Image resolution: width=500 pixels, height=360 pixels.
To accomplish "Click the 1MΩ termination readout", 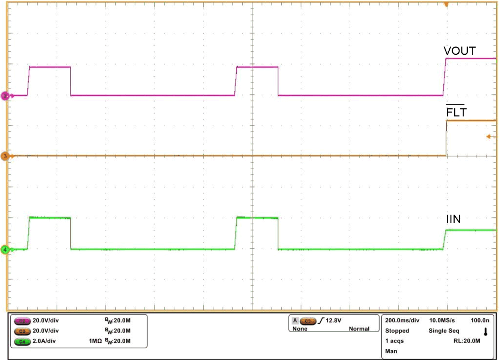I will (95, 341).
